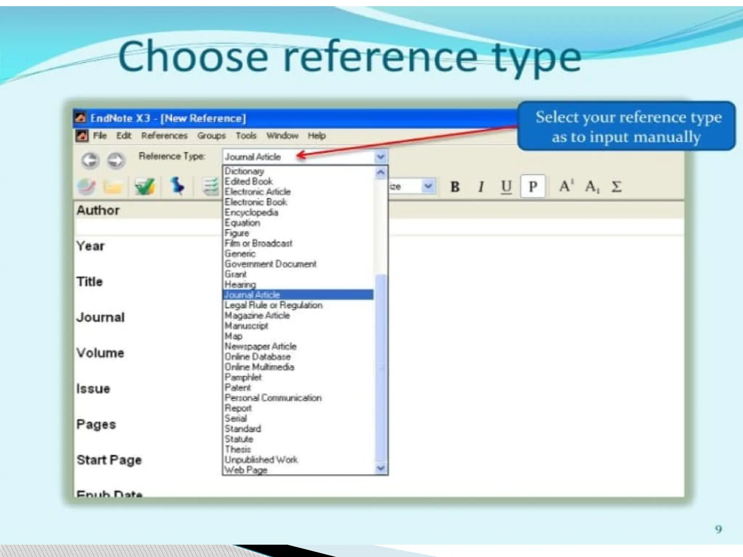Click the EndNote icon in title bar
This screenshot has width=743, height=557.
[x=81, y=118]
